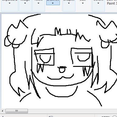Open the Tools group dropdown
Image resolution: width=117 pixels, height=117 pixels.
point(38,3)
